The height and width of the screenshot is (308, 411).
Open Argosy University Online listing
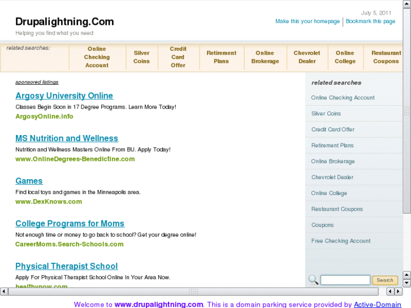pyautogui.click(x=64, y=96)
